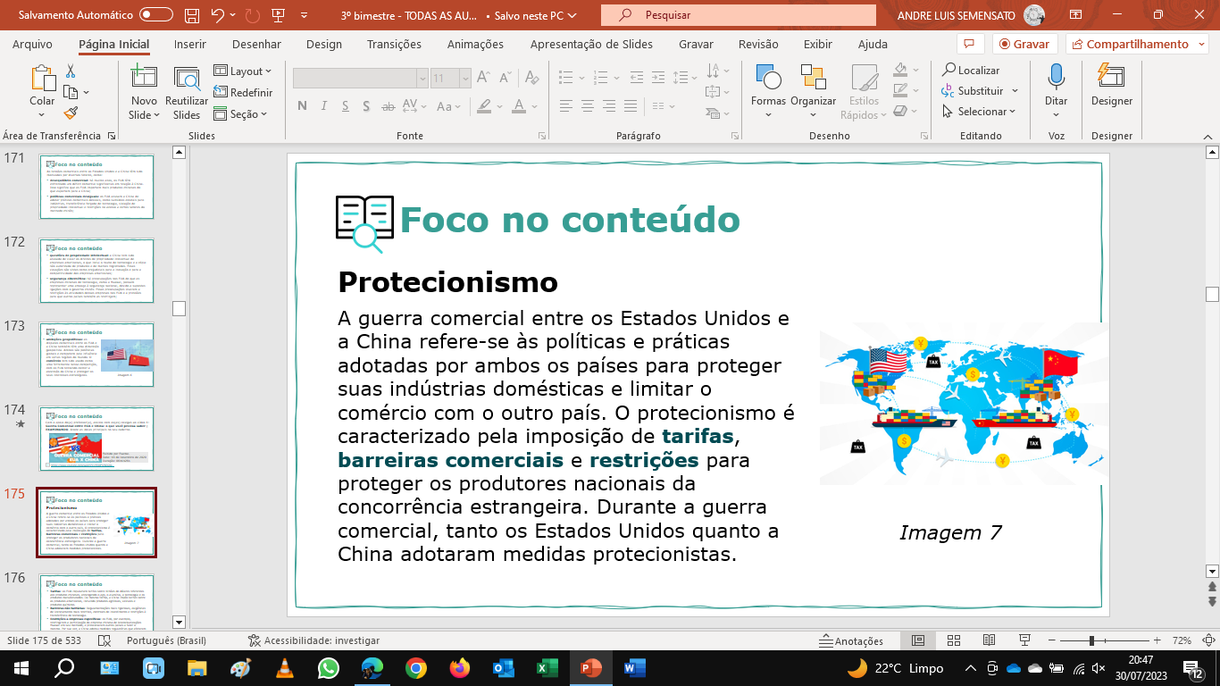Viewport: 1220px width, 686px height.
Task: Open Anotações notes pane
Action: [x=851, y=640]
